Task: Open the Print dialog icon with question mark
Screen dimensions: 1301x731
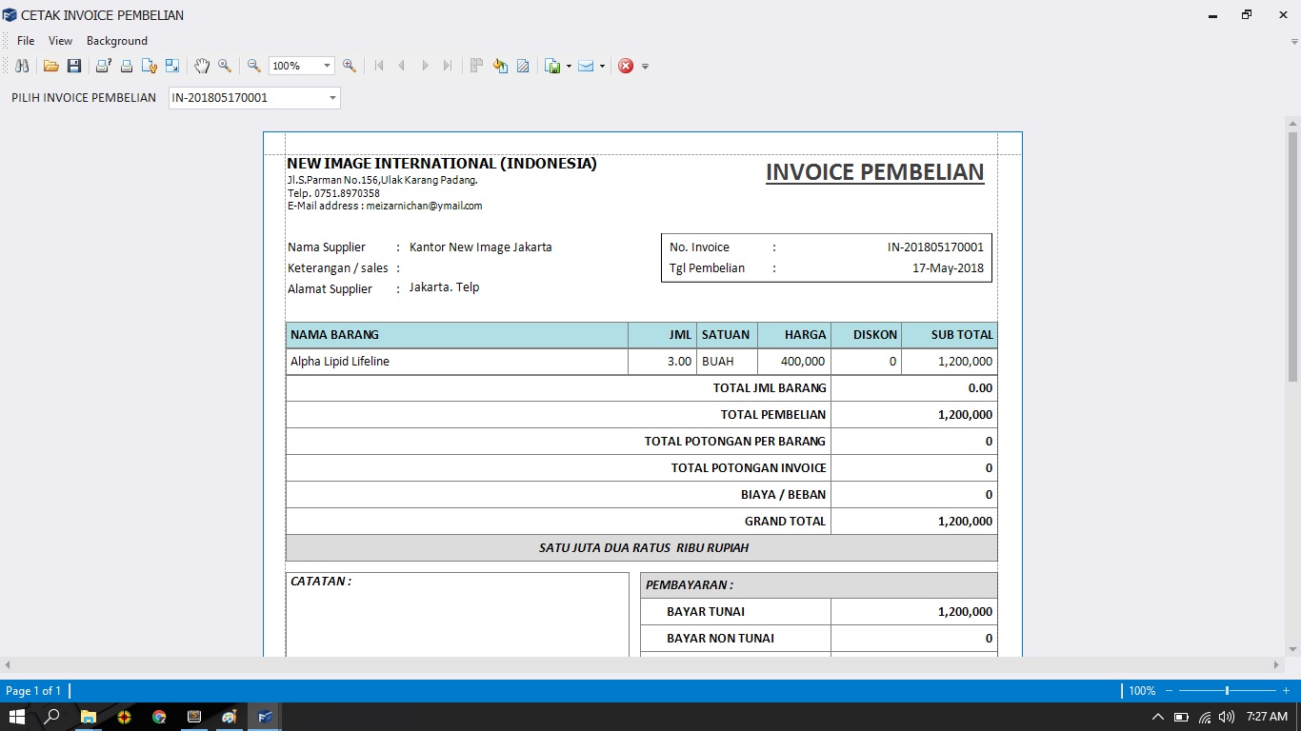Action: pos(103,66)
